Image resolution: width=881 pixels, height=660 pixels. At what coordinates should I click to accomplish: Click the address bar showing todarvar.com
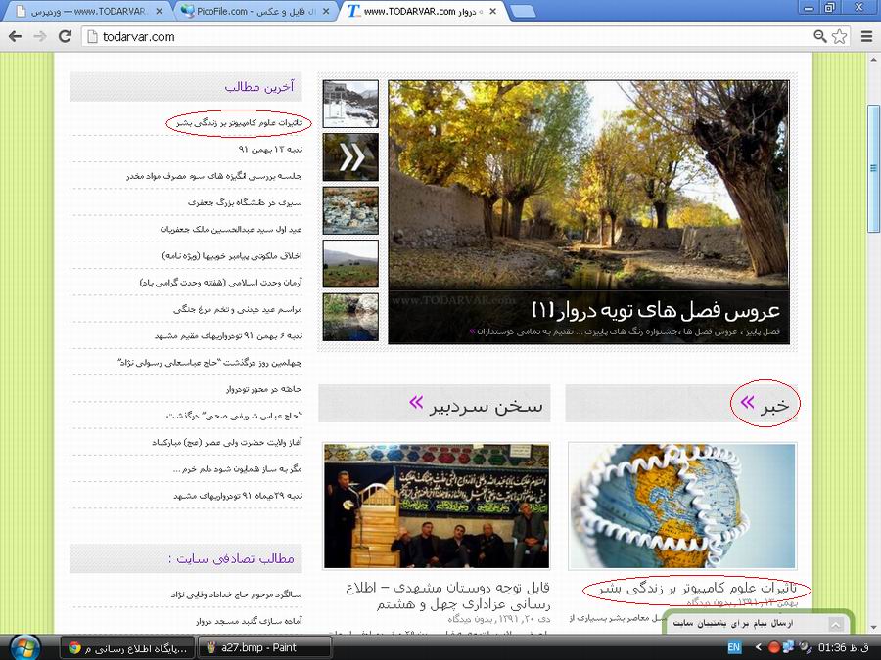click(x=449, y=37)
